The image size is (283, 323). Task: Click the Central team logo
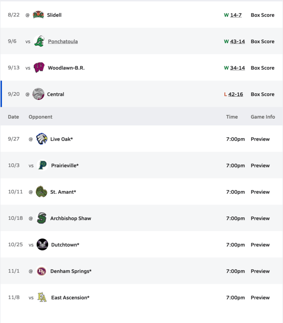pyautogui.click(x=38, y=94)
